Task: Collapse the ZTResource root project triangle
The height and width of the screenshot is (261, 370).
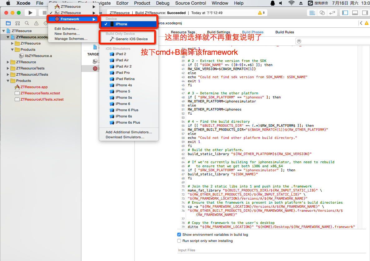Action: (3, 31)
